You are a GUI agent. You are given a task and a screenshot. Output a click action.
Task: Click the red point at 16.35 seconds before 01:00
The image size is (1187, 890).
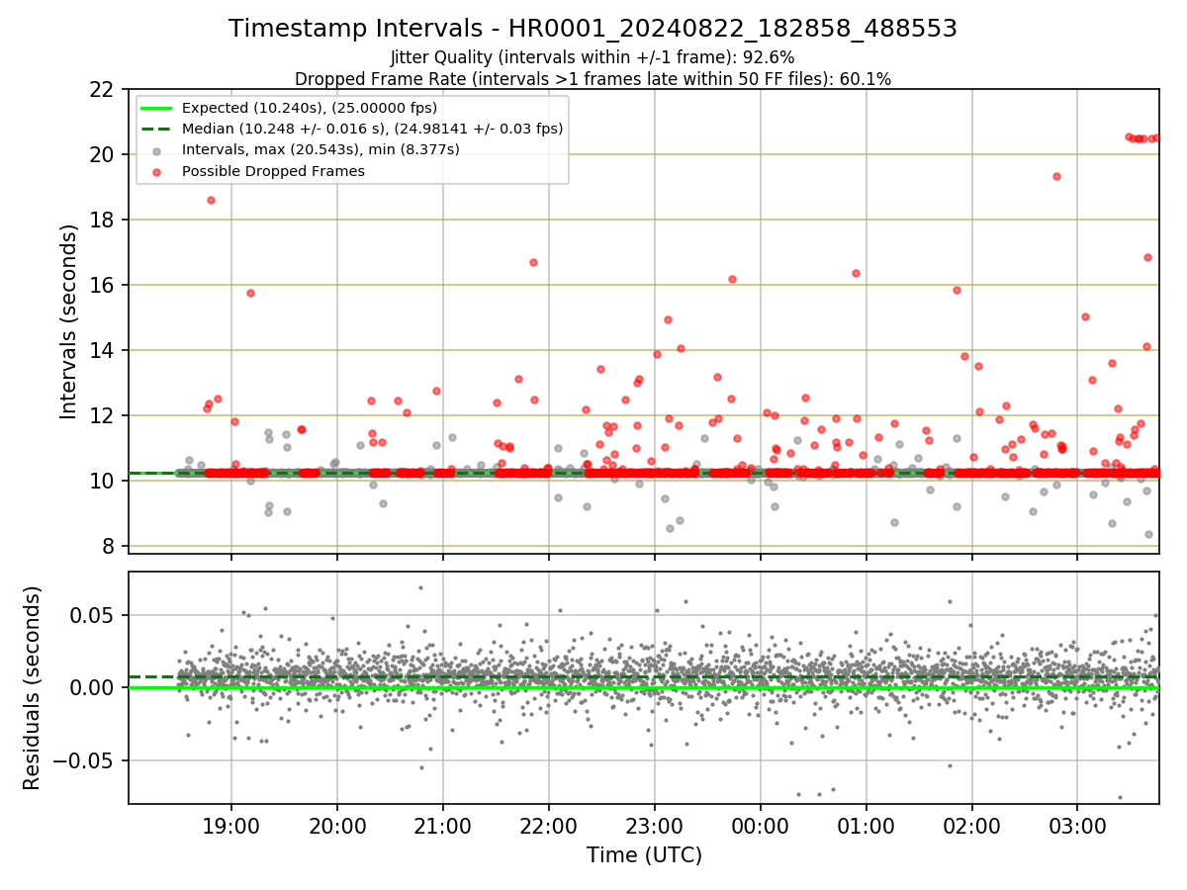click(x=856, y=273)
